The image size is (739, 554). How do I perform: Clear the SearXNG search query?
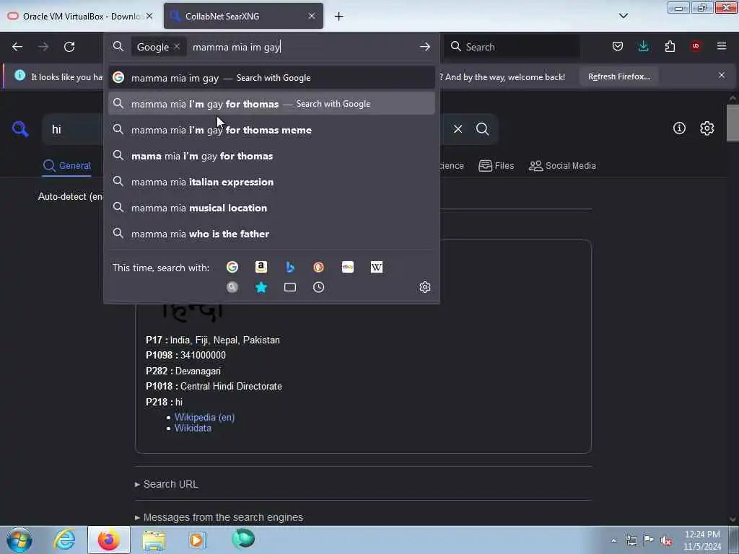click(458, 128)
